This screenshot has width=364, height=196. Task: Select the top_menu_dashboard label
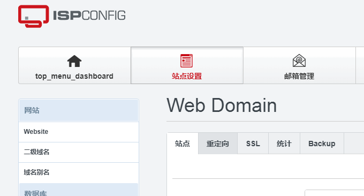point(74,76)
